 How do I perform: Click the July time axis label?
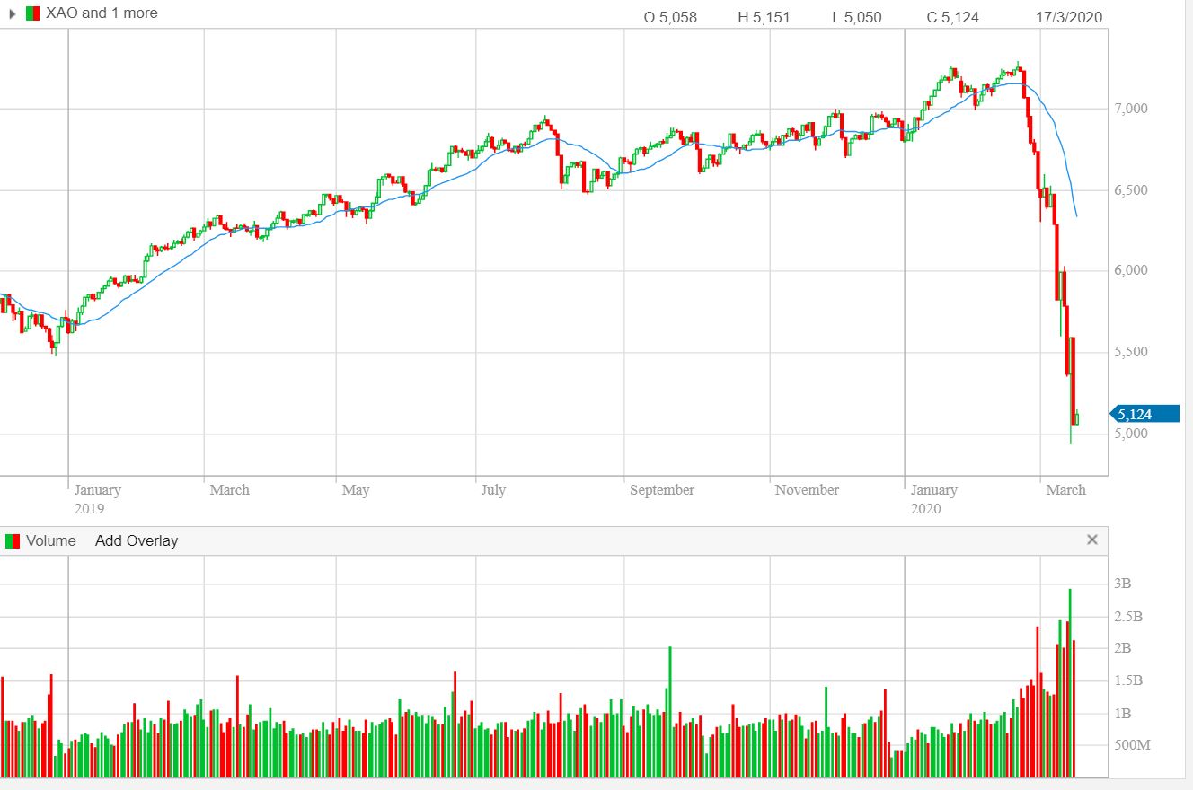[x=493, y=490]
